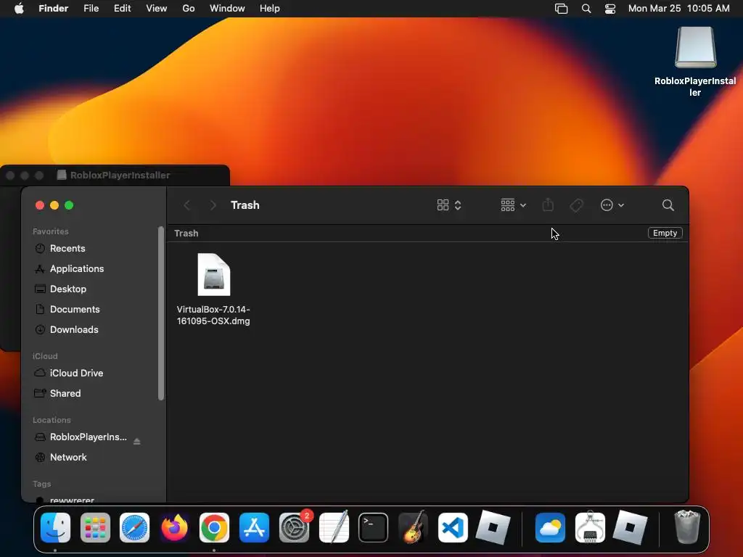The width and height of the screenshot is (743, 557).
Task: Open System Information app in Dock
Action: click(x=590, y=528)
